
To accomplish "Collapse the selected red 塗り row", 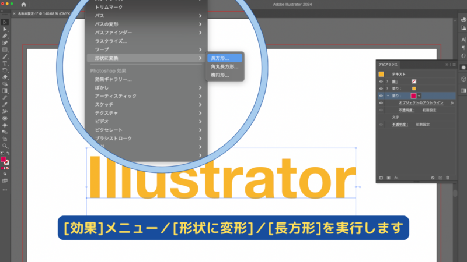I will [388, 95].
